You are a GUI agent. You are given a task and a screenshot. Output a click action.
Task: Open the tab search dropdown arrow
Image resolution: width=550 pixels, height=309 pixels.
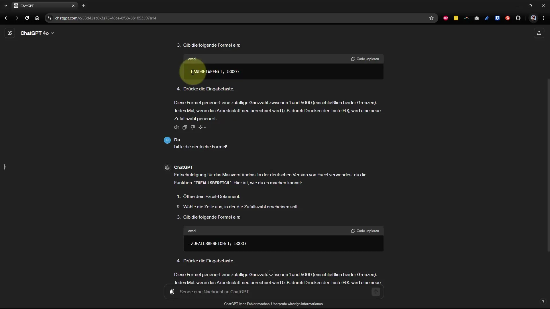pos(5,6)
